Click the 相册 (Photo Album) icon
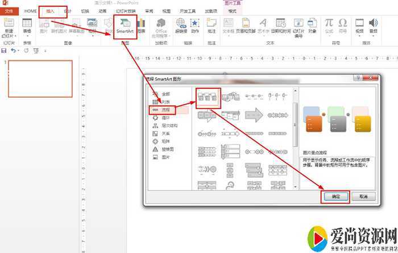 tap(92, 23)
